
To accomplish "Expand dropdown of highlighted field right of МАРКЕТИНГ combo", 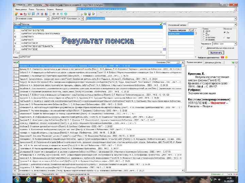I will click(x=235, y=19).
